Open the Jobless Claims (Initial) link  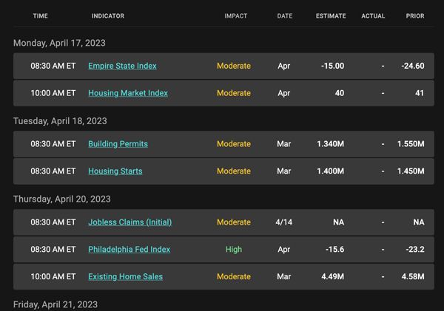[x=130, y=222]
